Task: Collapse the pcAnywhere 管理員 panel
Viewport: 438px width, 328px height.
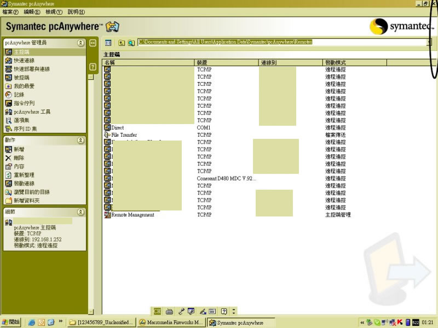Action: [80, 43]
